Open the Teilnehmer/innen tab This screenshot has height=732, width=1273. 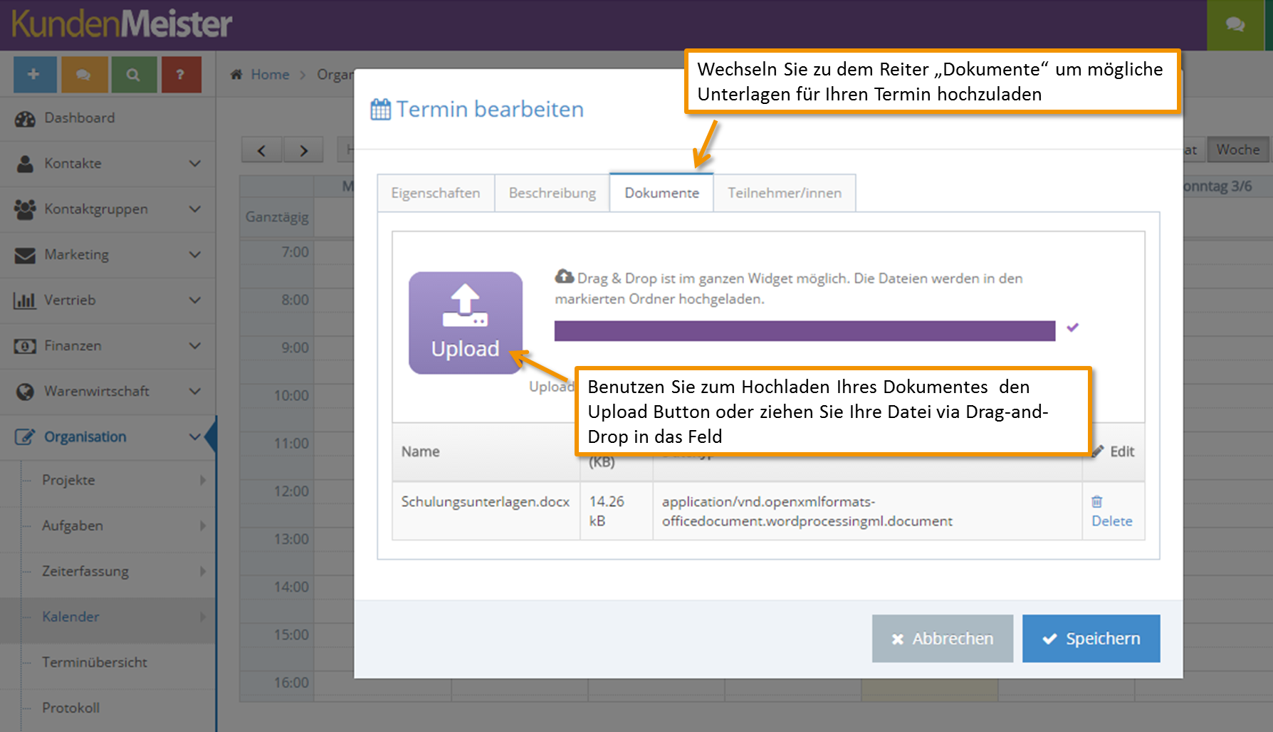click(785, 193)
